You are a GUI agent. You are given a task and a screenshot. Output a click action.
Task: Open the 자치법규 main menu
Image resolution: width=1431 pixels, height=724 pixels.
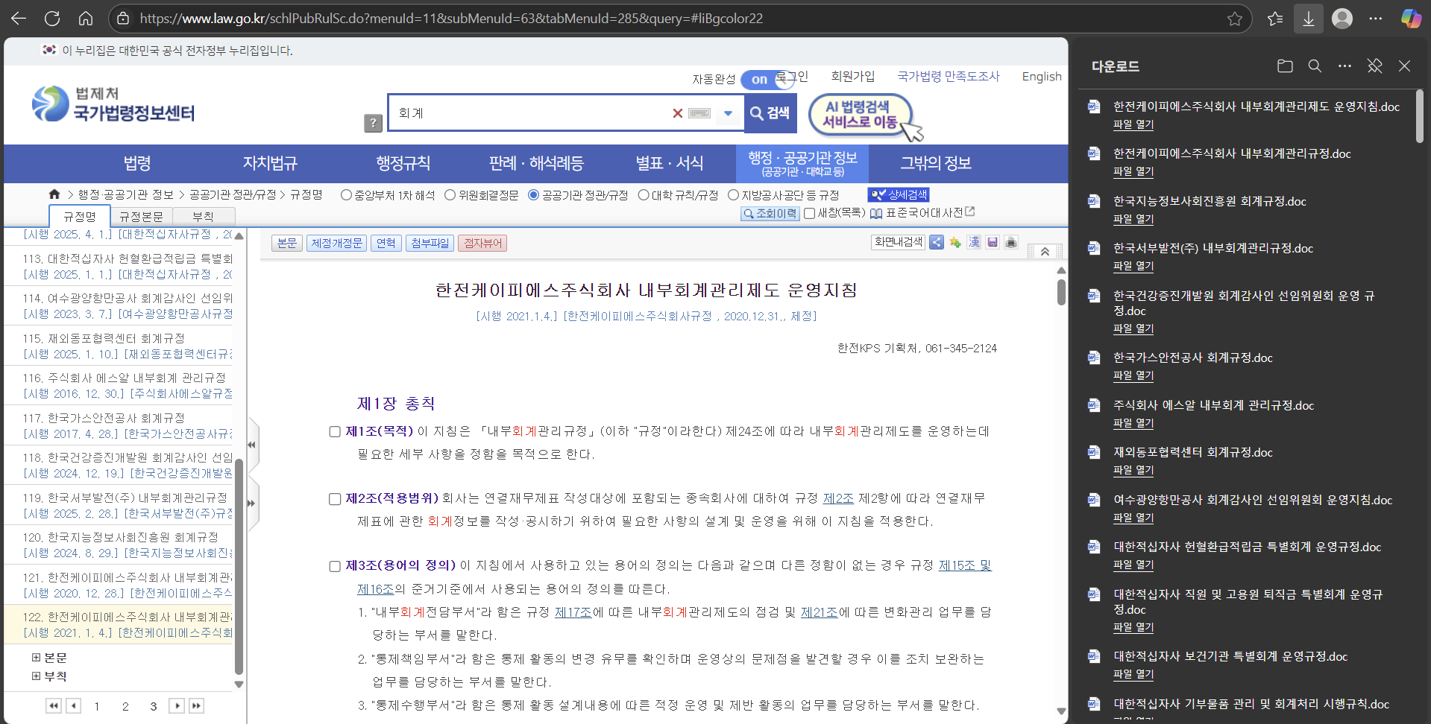(270, 163)
